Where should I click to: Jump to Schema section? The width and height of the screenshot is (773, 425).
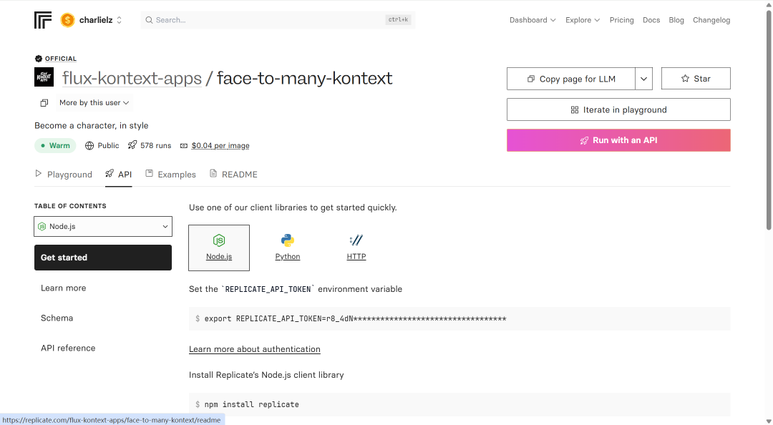[x=57, y=318]
